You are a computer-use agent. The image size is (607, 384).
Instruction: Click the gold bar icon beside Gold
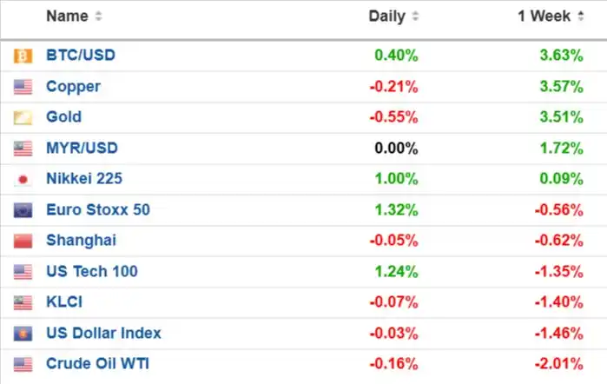tap(23, 117)
